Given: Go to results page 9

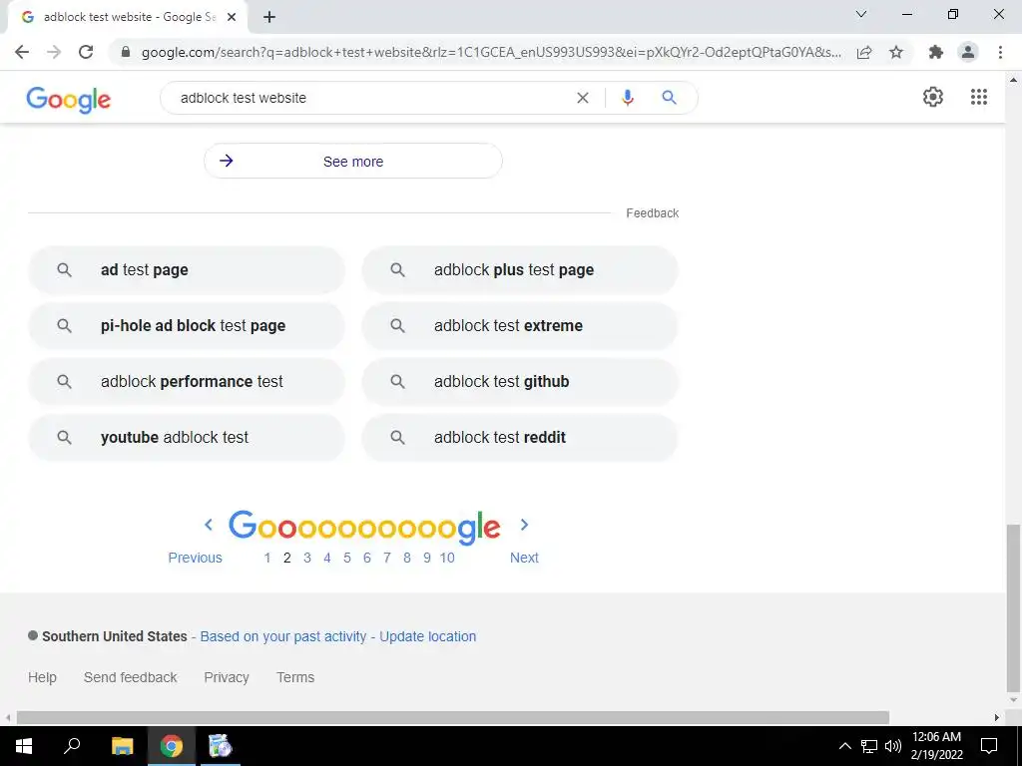Looking at the screenshot, I should 427,558.
